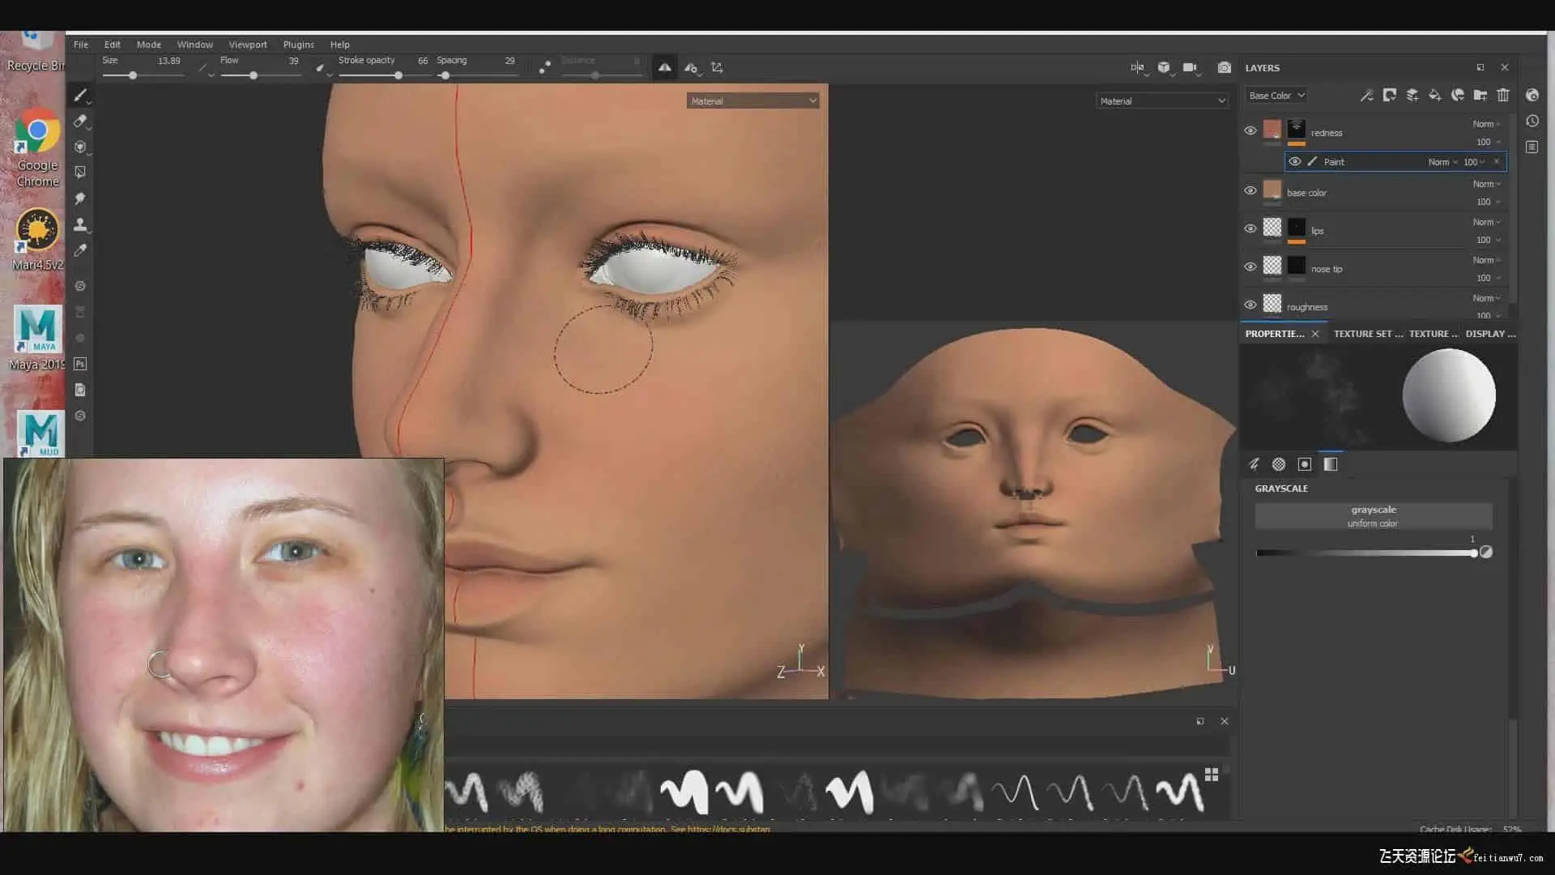Open the Norm blend dropdown on Paint
The height and width of the screenshot is (875, 1555).
tap(1442, 162)
